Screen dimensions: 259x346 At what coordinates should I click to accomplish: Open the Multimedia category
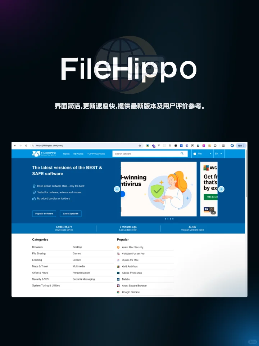[79, 266]
